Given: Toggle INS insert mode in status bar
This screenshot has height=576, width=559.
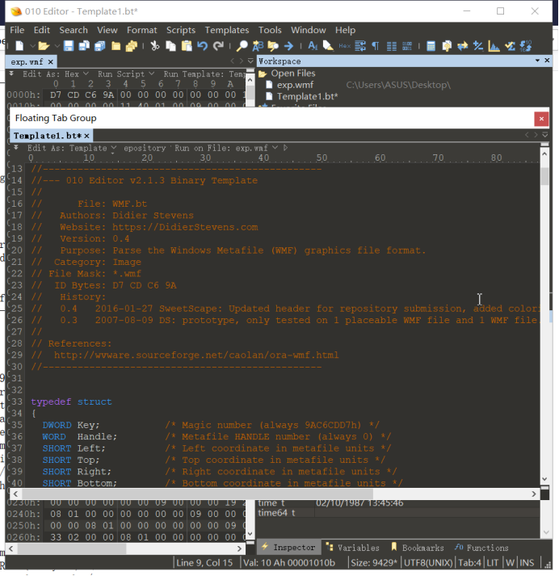Looking at the screenshot, I should [527, 563].
